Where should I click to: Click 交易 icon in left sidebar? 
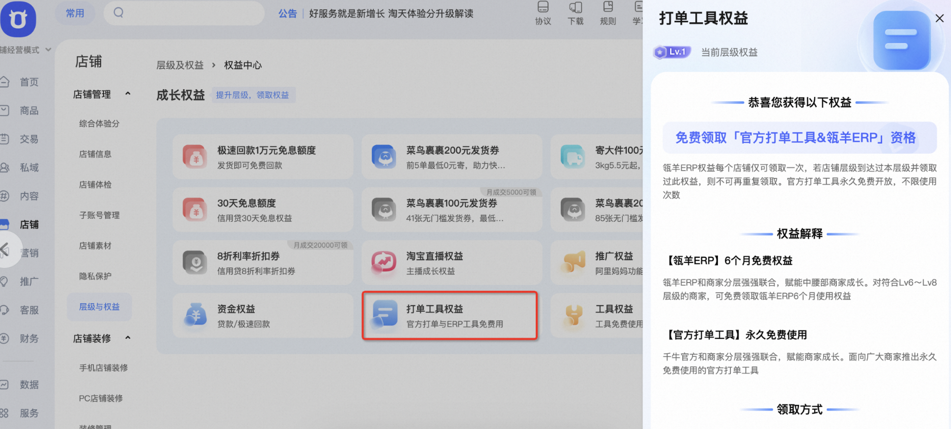5,139
